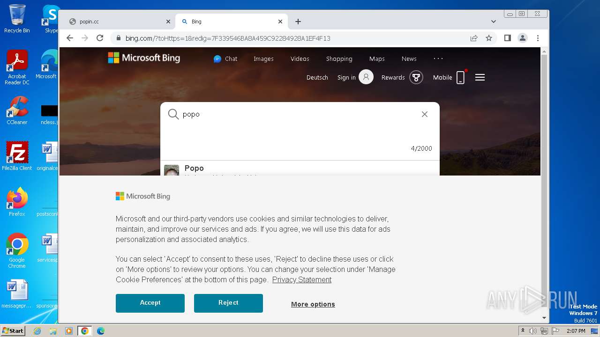Open Chrome profile avatar icon

(523, 38)
